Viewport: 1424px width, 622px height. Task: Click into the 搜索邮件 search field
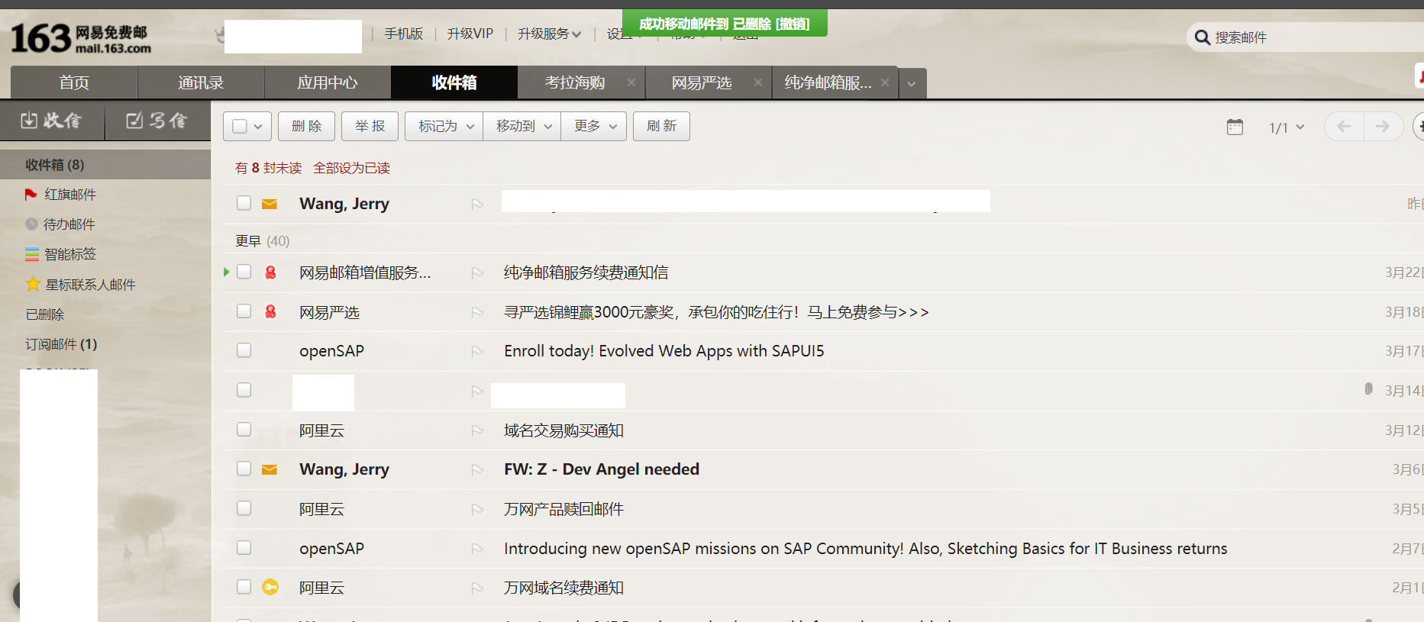point(1317,37)
